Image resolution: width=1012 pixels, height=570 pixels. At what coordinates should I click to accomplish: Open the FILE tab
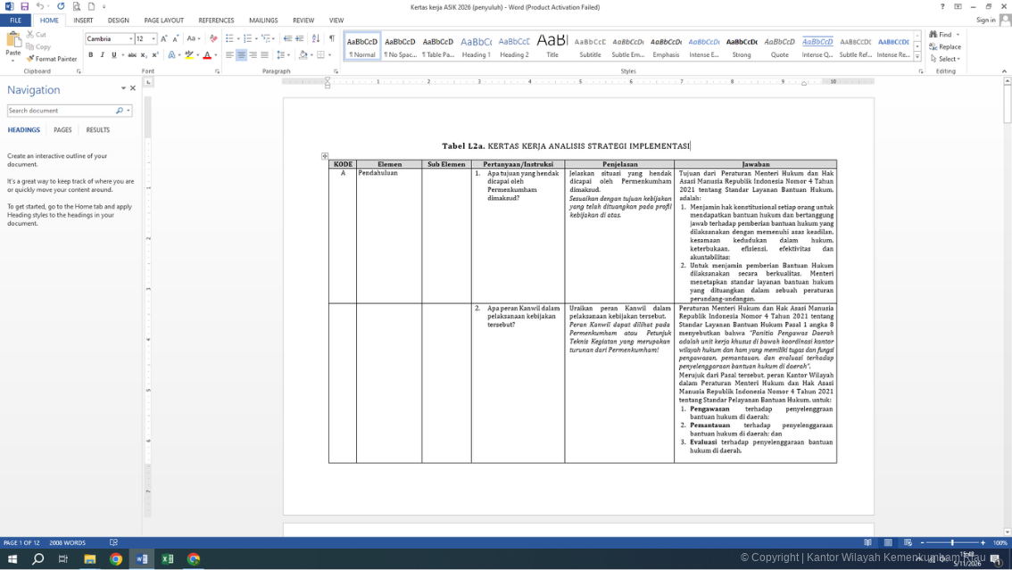(x=15, y=21)
